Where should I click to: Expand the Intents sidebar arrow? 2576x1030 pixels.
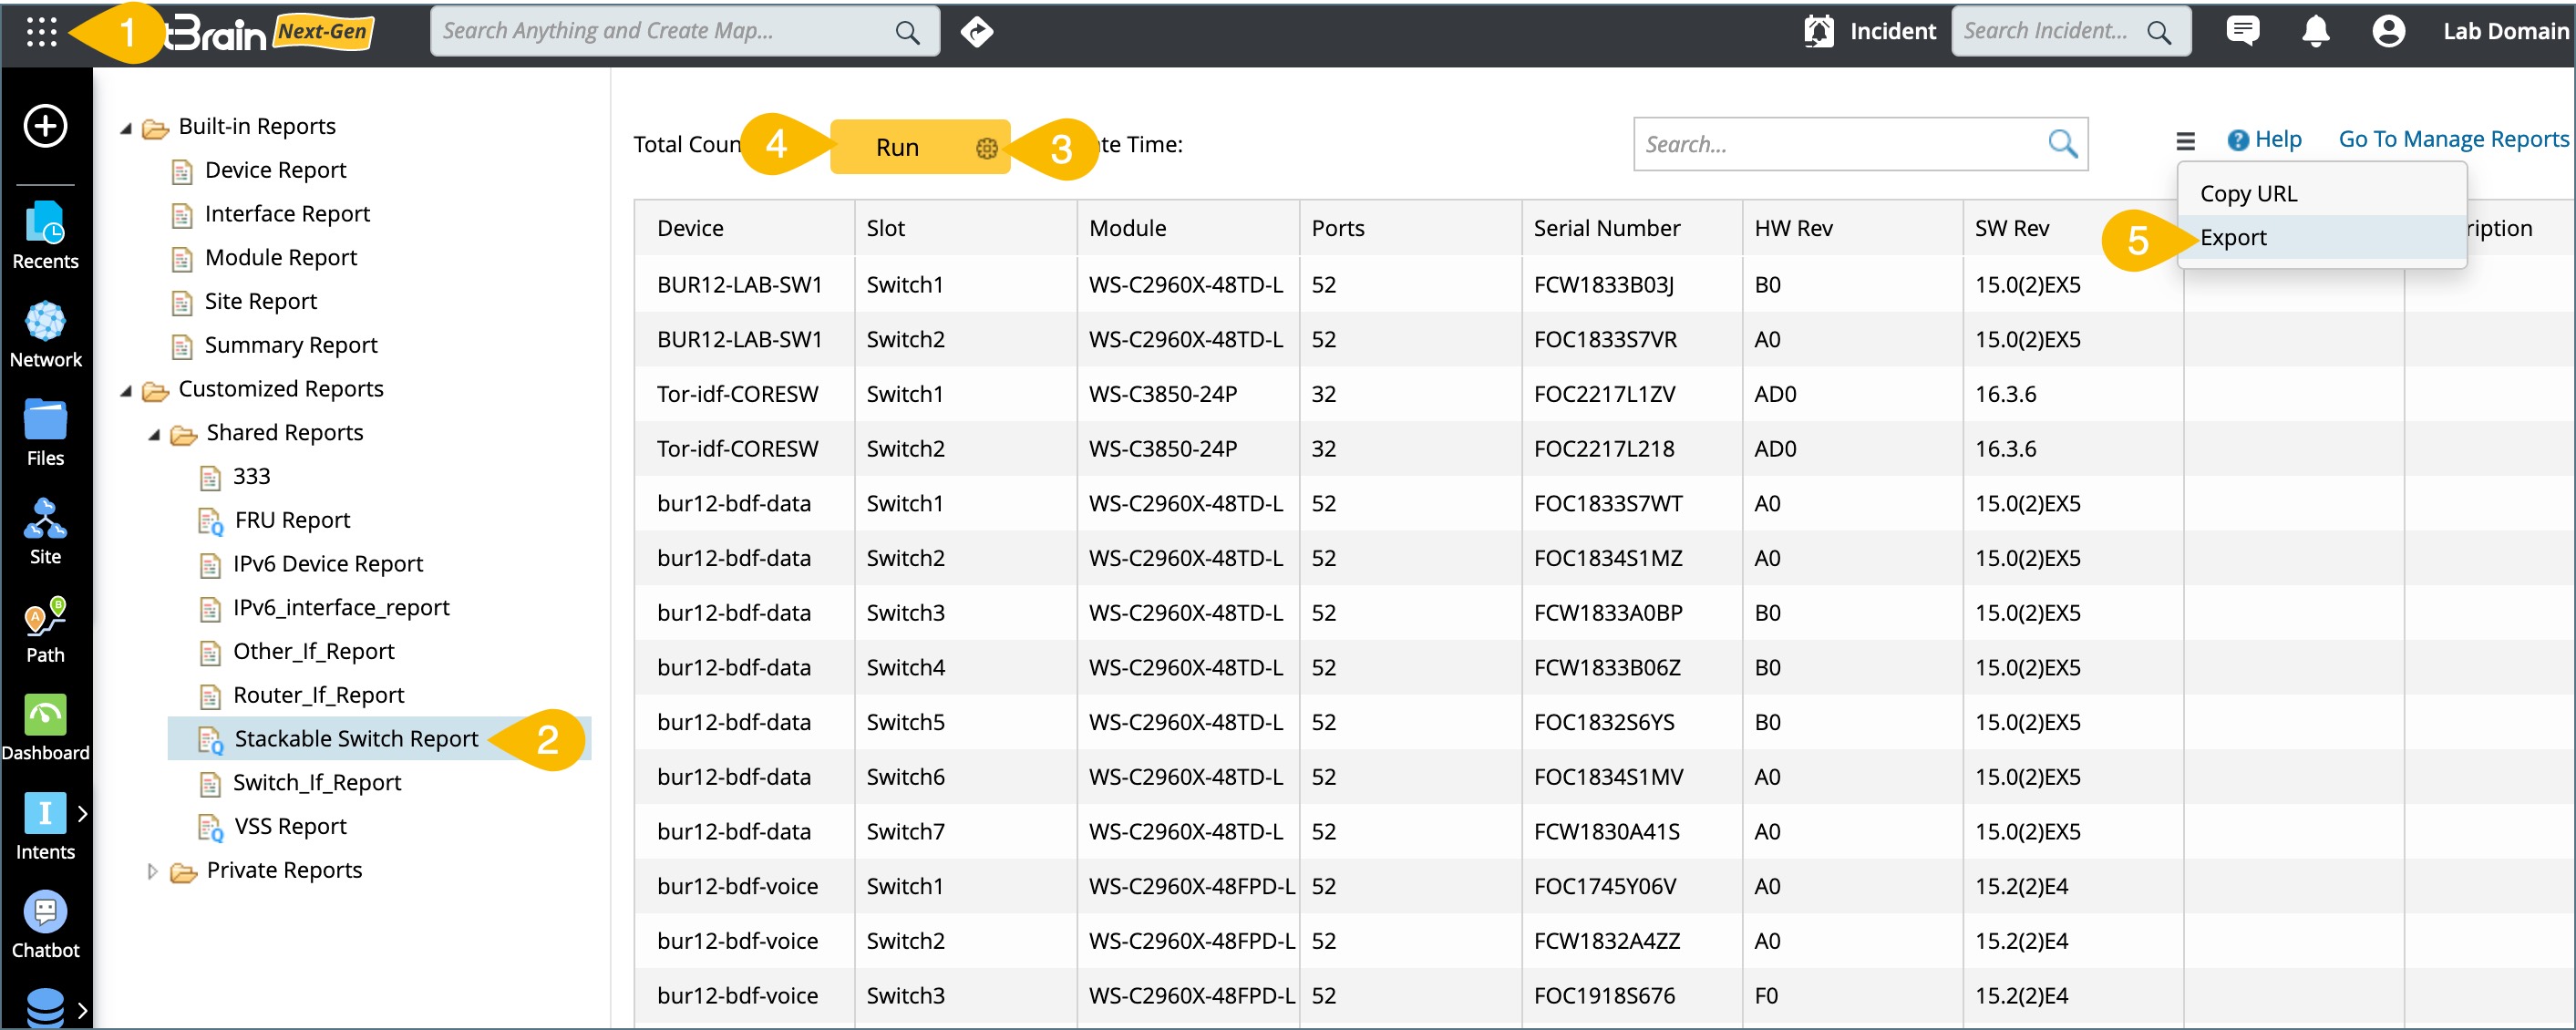tap(82, 814)
